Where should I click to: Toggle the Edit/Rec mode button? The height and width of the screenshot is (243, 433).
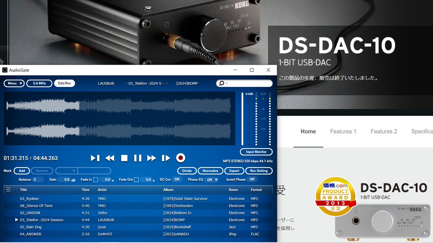tap(65, 83)
